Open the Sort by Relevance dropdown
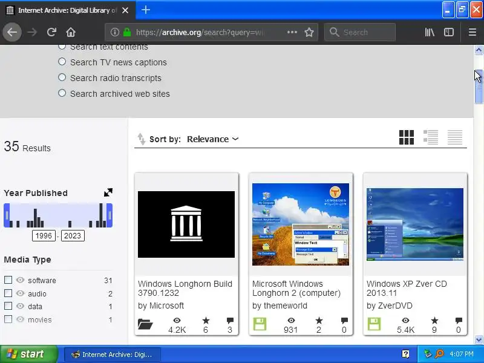Screen dimensions: 484x363 click(213, 139)
